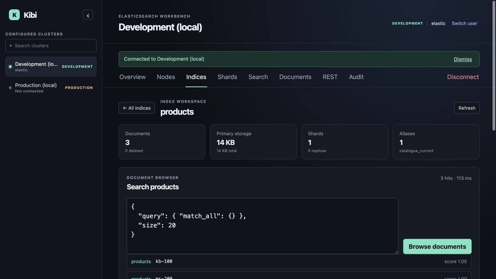Collapse the sidebar with chevron button
The height and width of the screenshot is (279, 496).
pyautogui.click(x=88, y=15)
